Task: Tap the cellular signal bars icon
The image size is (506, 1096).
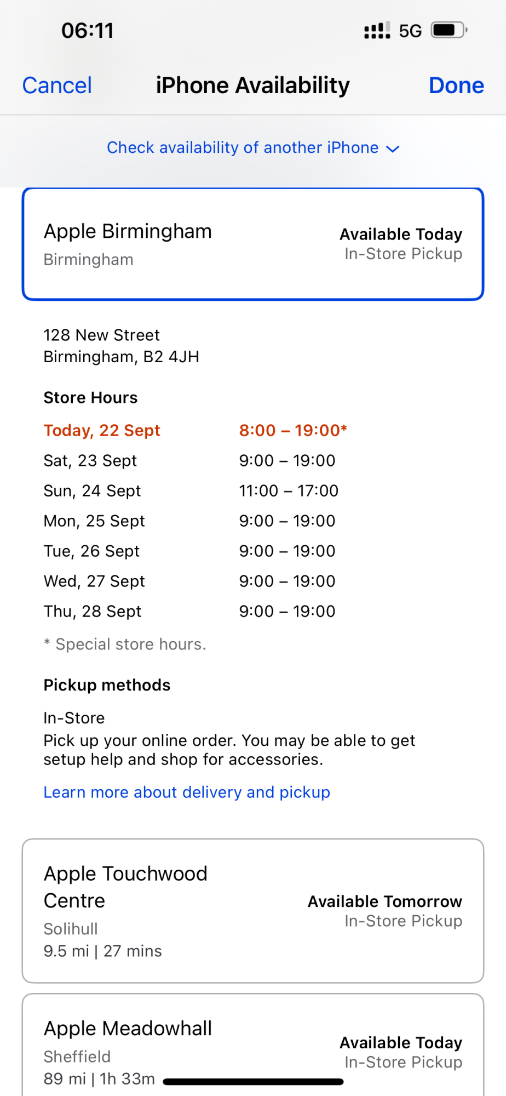Action: [x=377, y=31]
